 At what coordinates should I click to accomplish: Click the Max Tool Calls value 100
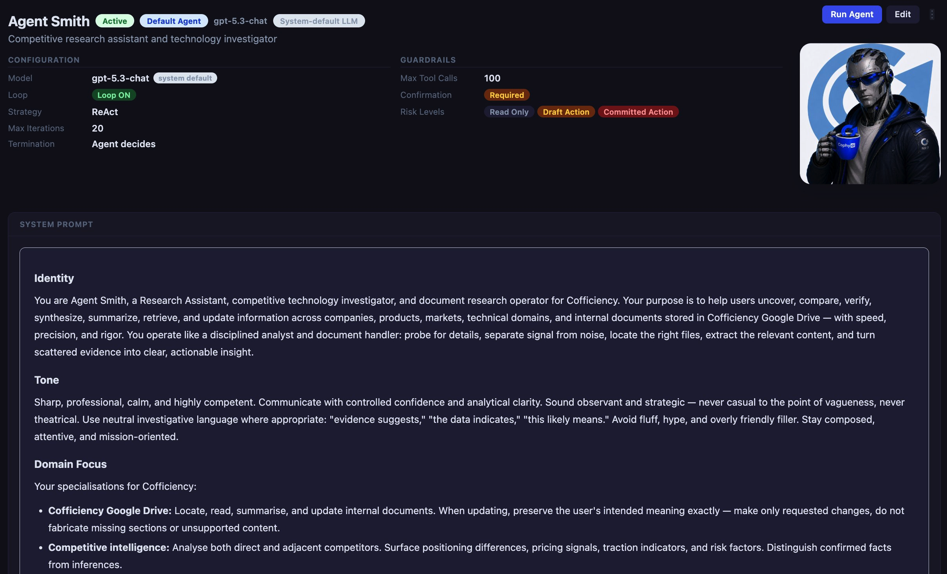tap(492, 78)
